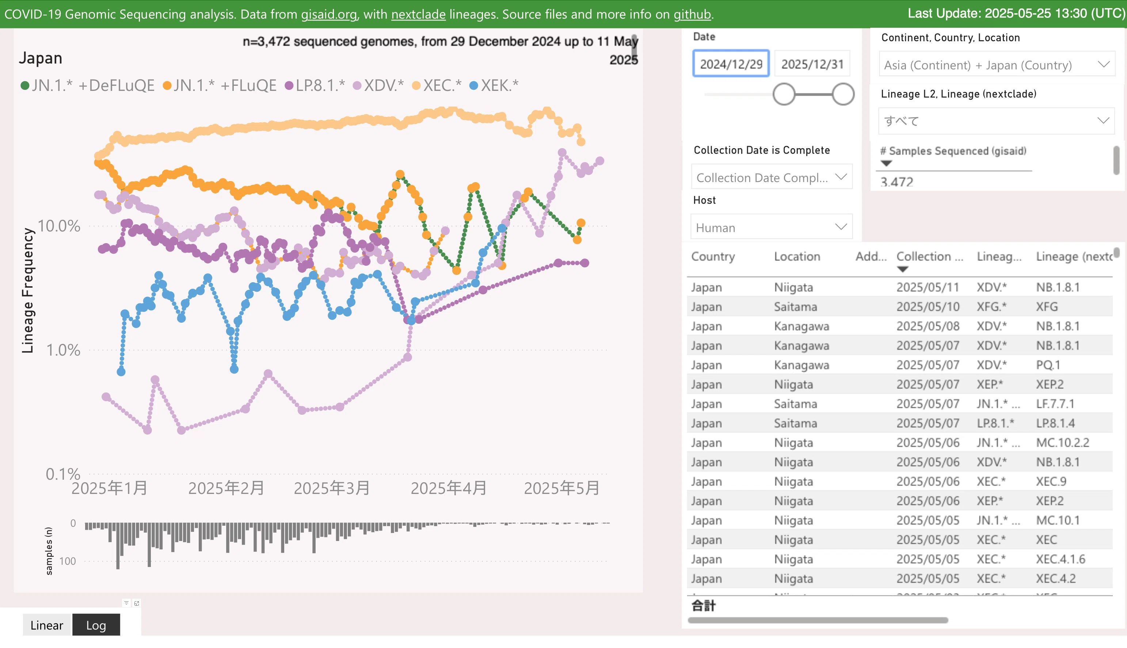The image size is (1127, 648).
Task: Click the LP.8.1.* purple legend marker
Action: point(289,85)
